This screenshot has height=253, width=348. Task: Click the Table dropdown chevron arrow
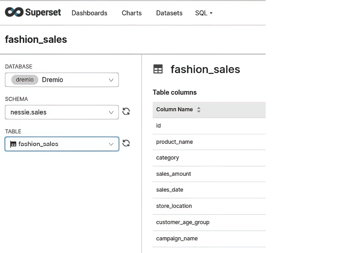(x=111, y=144)
